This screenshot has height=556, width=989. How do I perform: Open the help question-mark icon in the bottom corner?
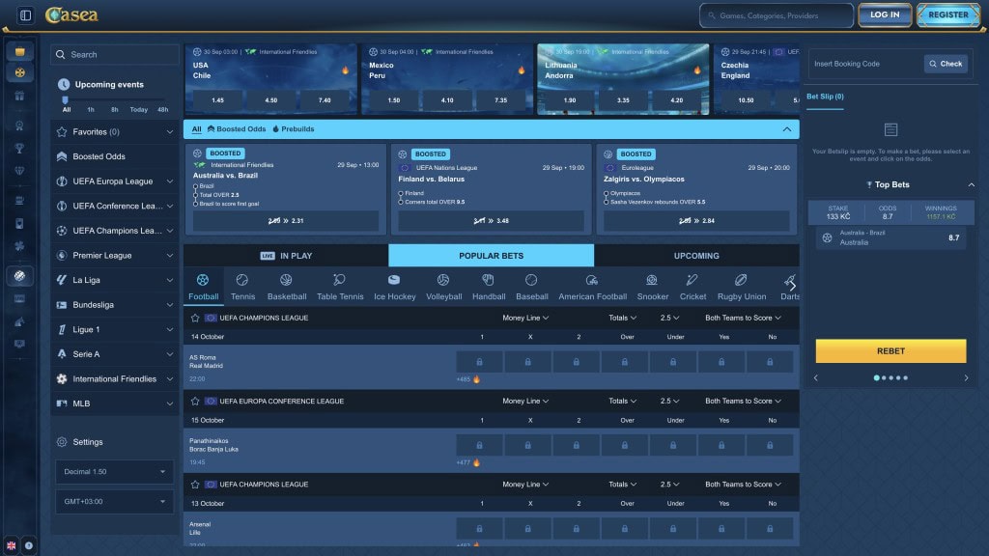tap(28, 545)
